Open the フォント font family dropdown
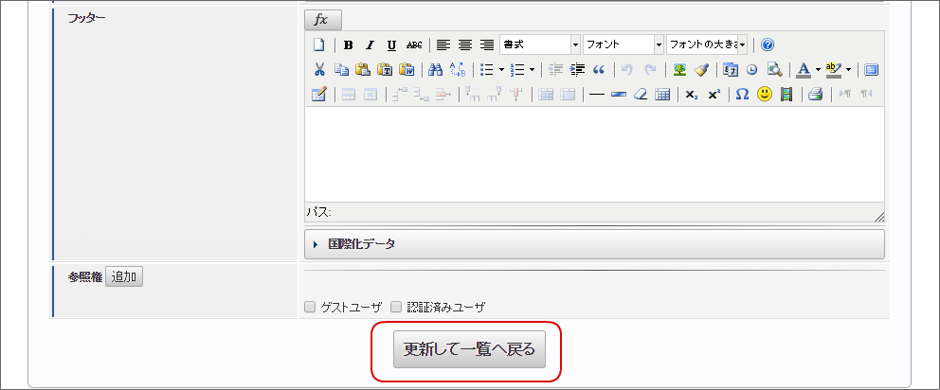This screenshot has width=940, height=390. tap(624, 44)
